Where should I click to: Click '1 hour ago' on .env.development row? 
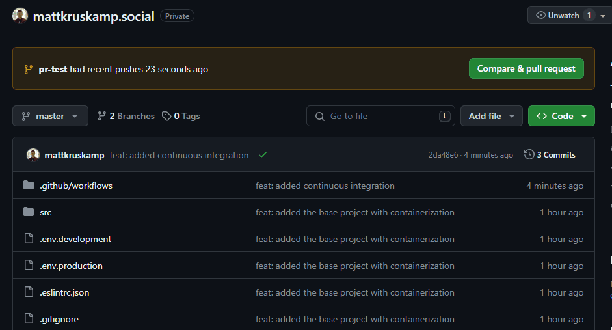coord(562,239)
